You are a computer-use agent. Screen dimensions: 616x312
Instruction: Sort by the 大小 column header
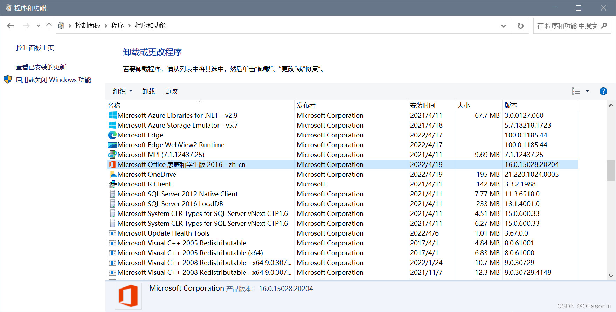point(479,106)
